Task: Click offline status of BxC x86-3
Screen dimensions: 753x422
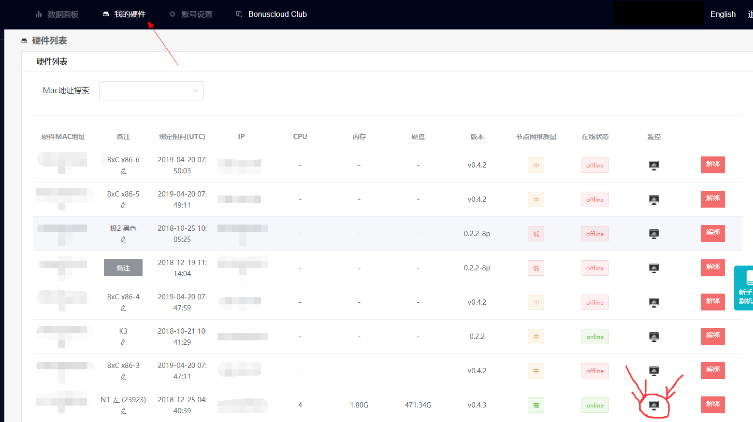Action: [595, 371]
